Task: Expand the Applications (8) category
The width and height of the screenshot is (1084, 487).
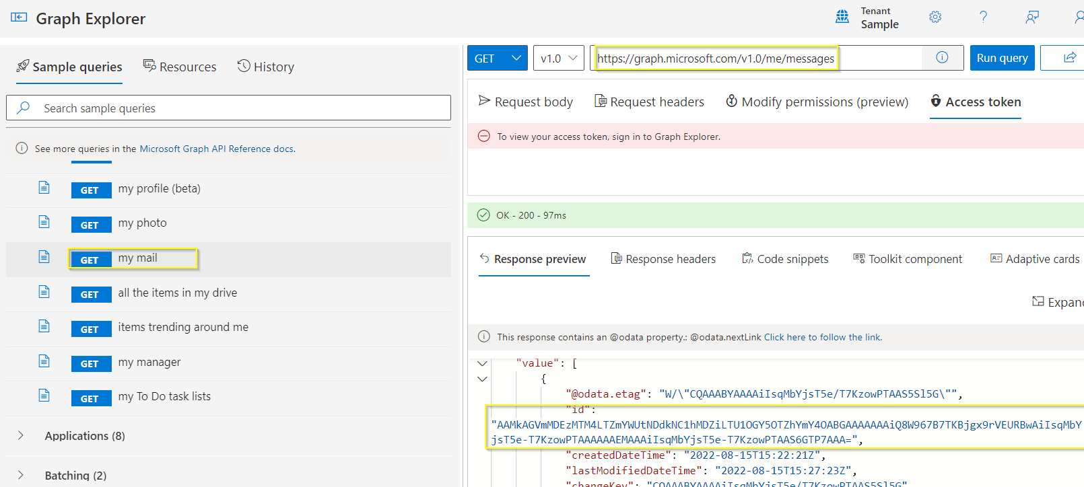Action: (21, 435)
